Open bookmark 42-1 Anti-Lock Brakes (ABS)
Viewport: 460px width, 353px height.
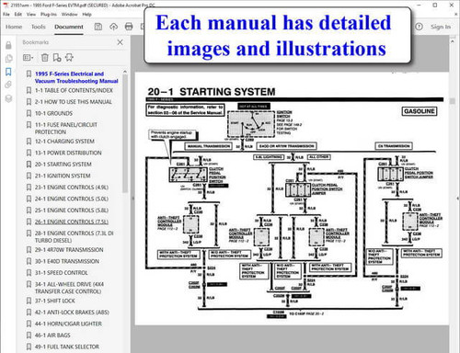point(72,313)
